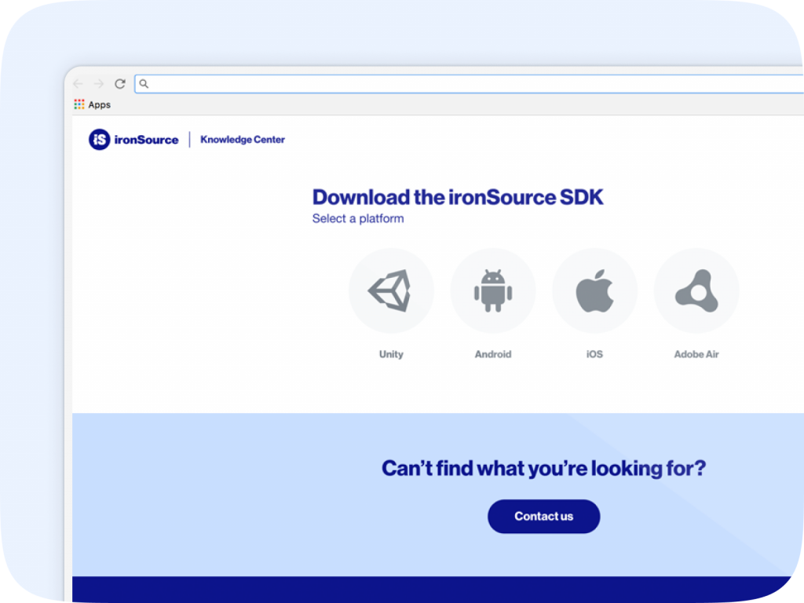Click the Android label text
Screen dimensions: 804x603
pos(493,354)
